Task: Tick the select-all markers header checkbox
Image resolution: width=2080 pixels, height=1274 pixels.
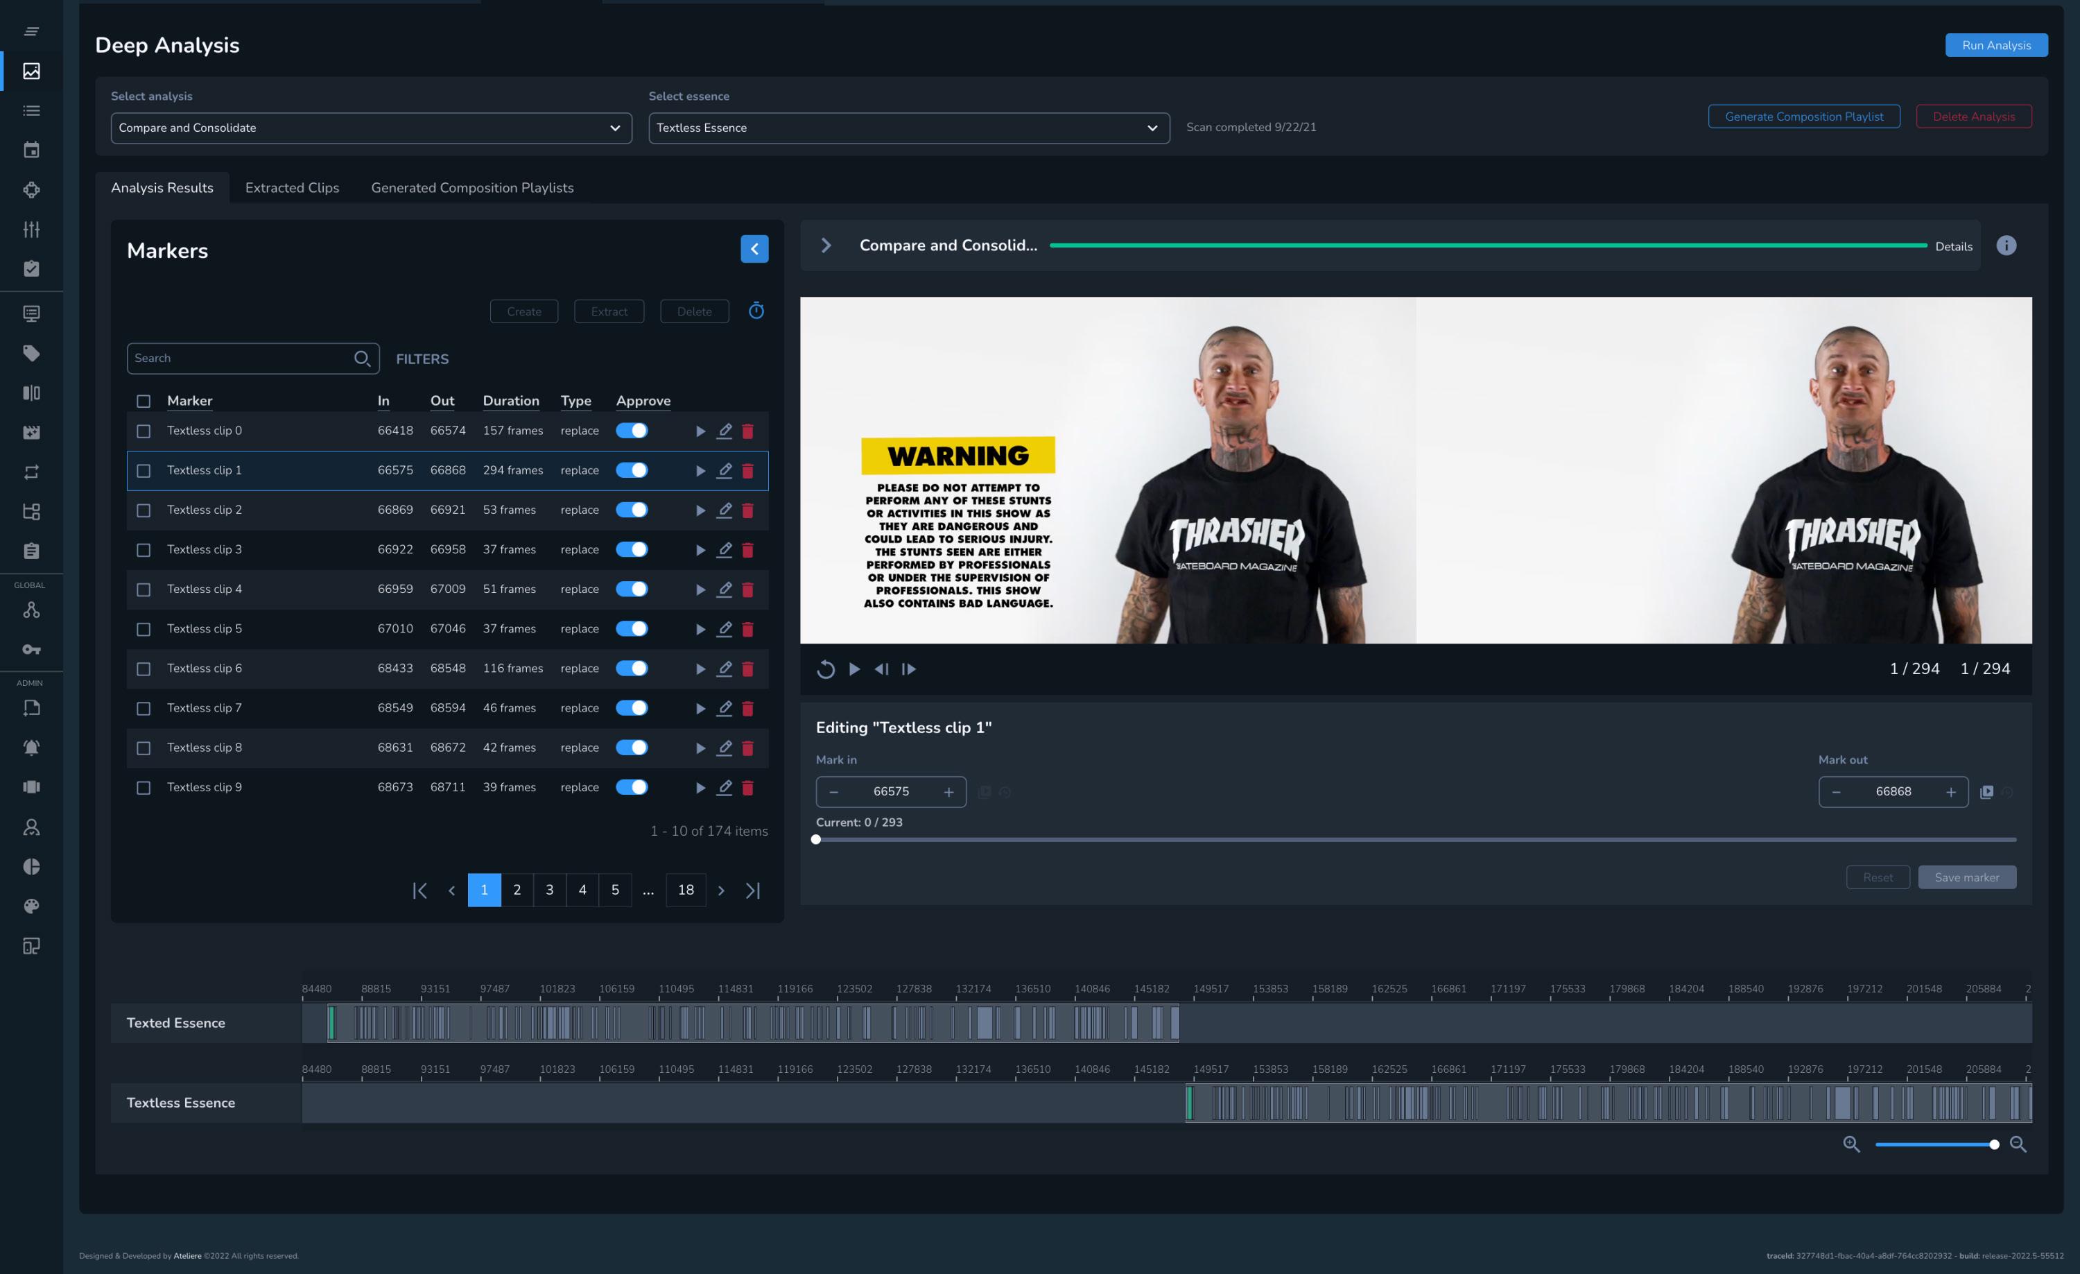Action: [x=144, y=401]
